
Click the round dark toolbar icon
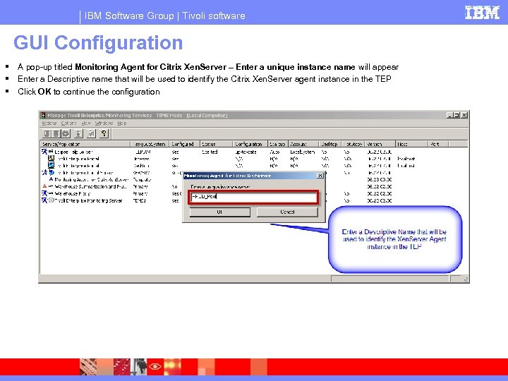point(66,133)
